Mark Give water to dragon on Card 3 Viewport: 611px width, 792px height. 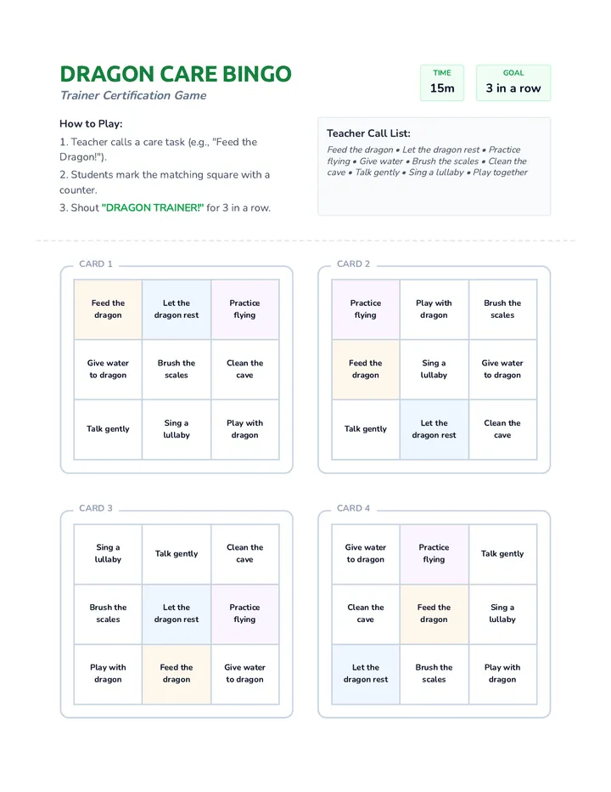tap(244, 674)
